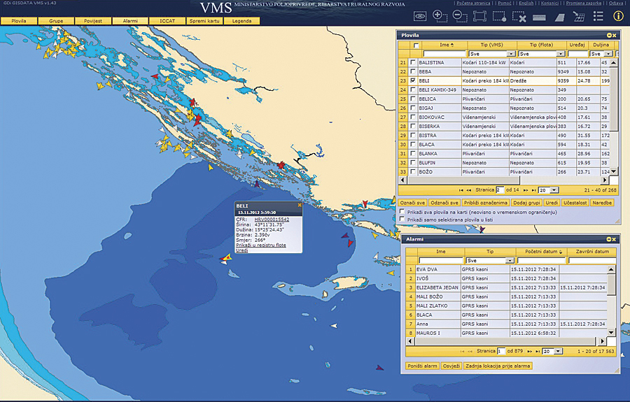Viewport: 630px width, 402px height.
Task: Click the HRV000015542 CFR link
Action: point(271,219)
